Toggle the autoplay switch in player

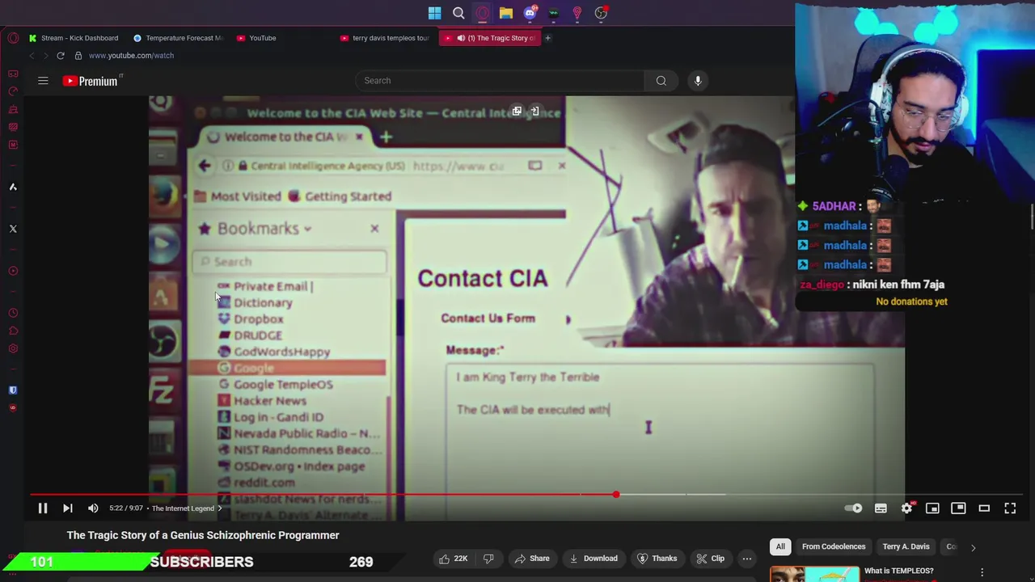coord(854,508)
